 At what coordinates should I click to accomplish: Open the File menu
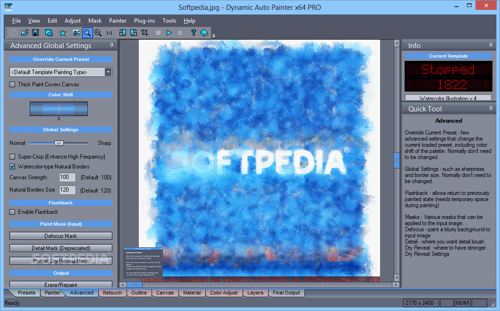coord(17,21)
